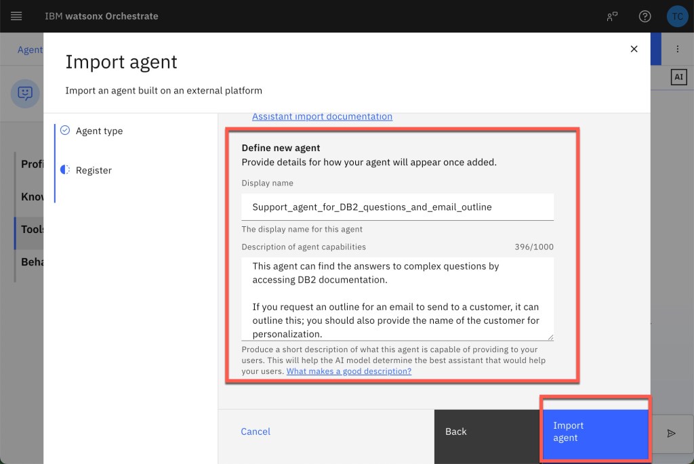Open the hamburger navigation menu
This screenshot has width=694, height=464.
point(16,16)
